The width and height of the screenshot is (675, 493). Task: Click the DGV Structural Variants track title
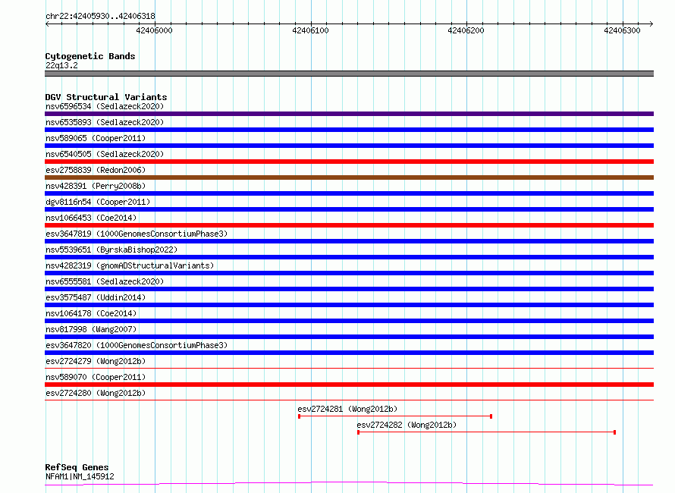(x=106, y=97)
